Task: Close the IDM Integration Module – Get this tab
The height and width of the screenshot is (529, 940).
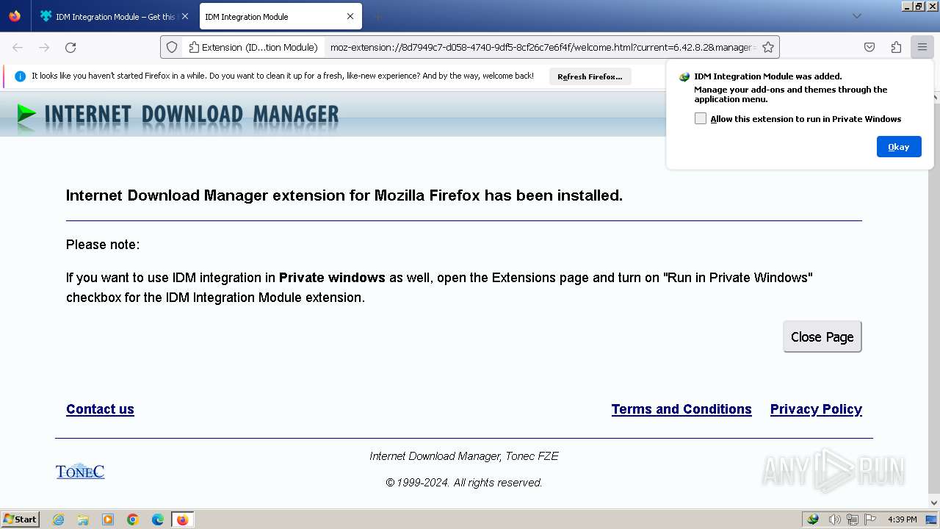Action: tap(184, 16)
